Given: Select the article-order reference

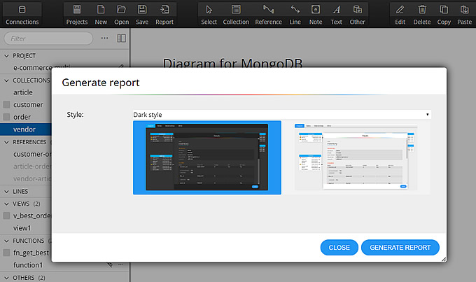Looking at the screenshot, I should tap(32, 167).
